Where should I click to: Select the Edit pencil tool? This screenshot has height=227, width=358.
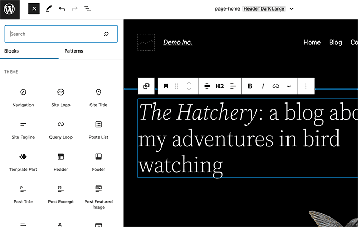(49, 9)
